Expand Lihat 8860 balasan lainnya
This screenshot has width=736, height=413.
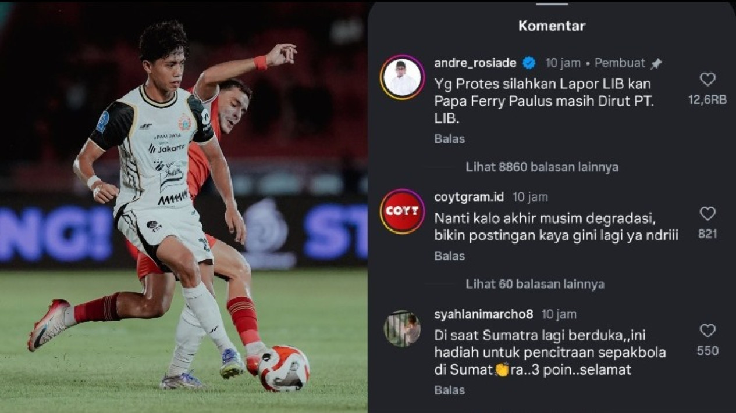[x=542, y=167]
